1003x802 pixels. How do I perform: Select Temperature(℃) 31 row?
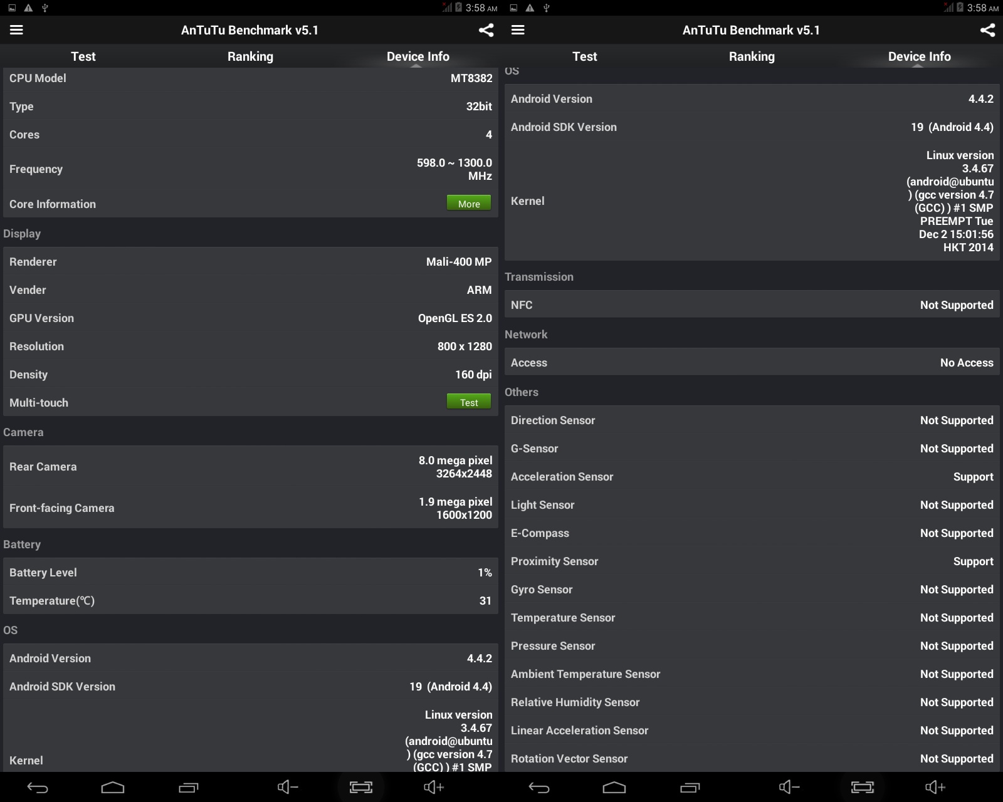(x=251, y=601)
